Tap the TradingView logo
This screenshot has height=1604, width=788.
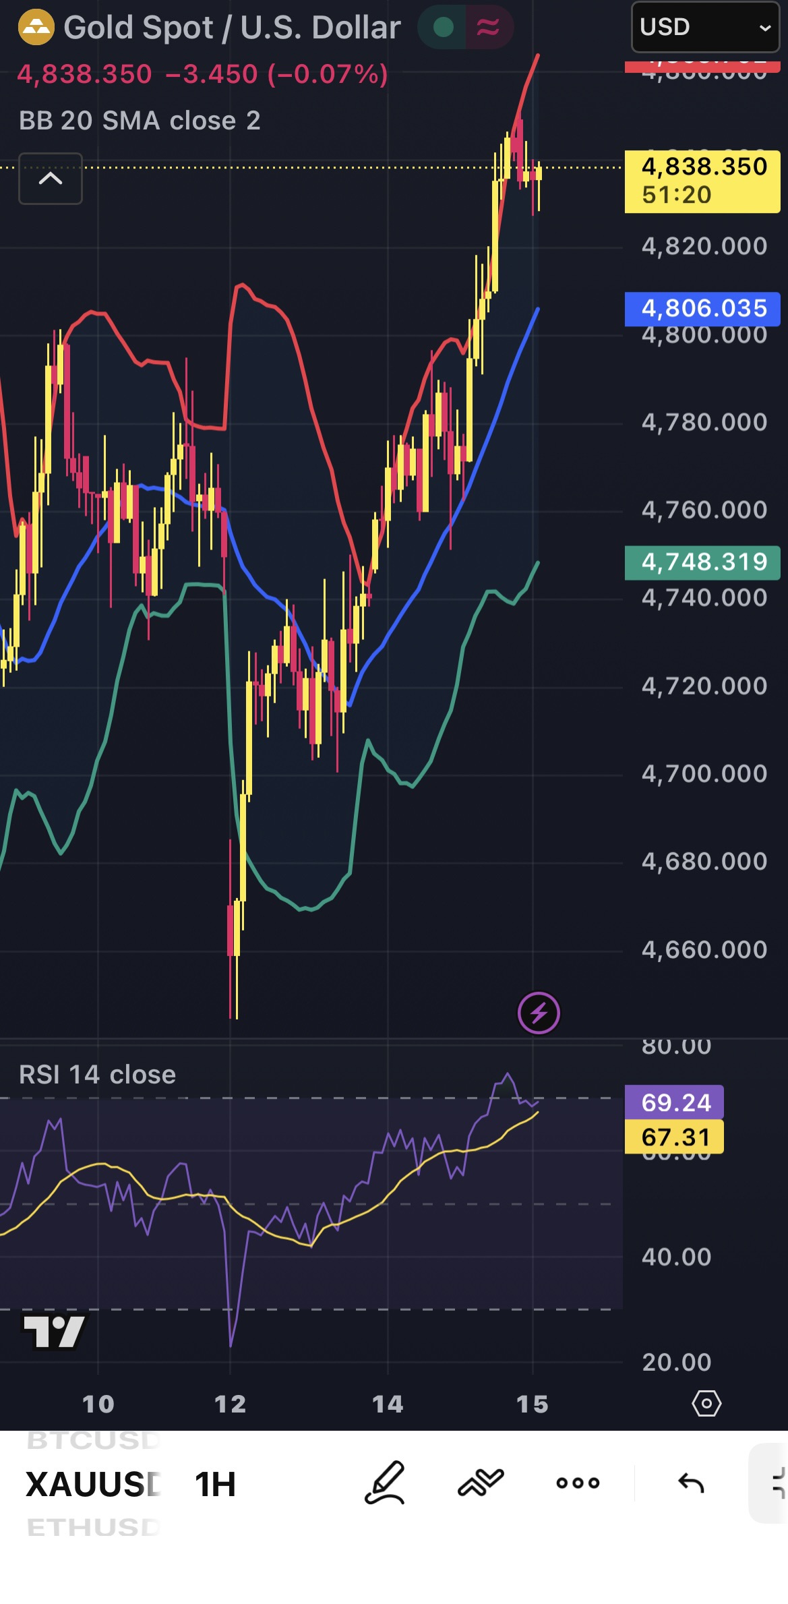coord(54,1332)
